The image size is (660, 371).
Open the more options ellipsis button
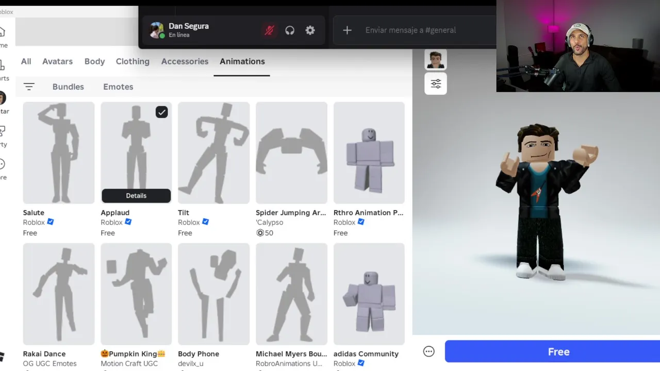coord(428,351)
